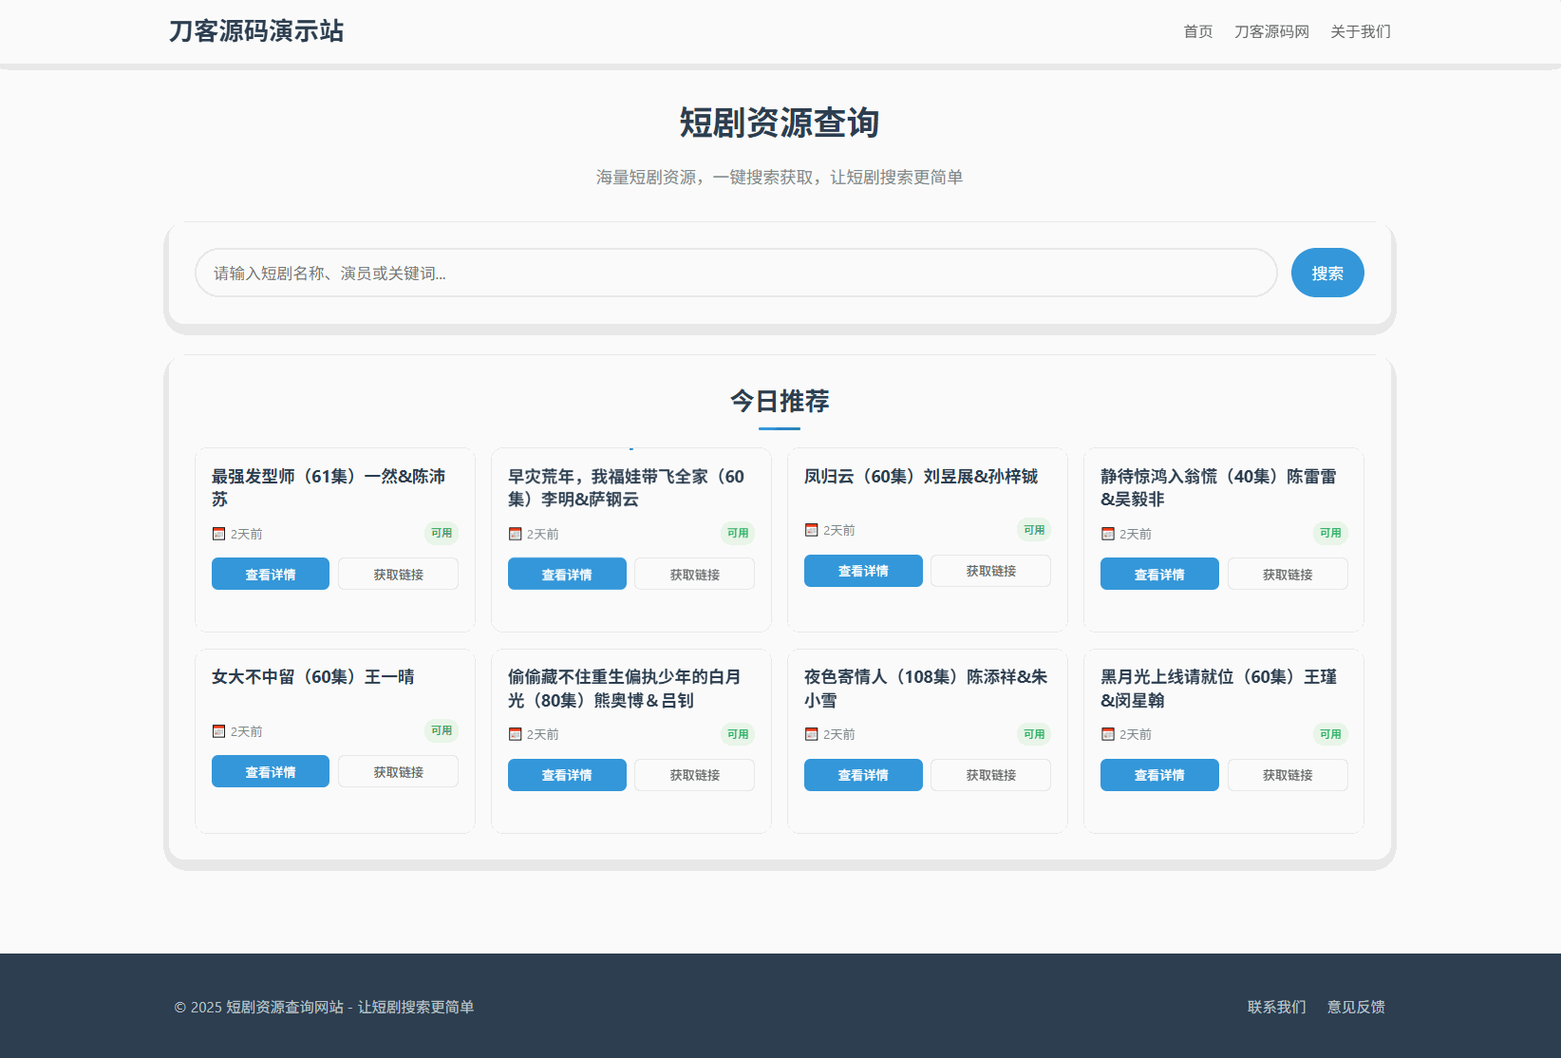This screenshot has height=1058, width=1561.
Task: Click calendar icon on 黑月光上线请就位 card
Action: coord(1107,734)
